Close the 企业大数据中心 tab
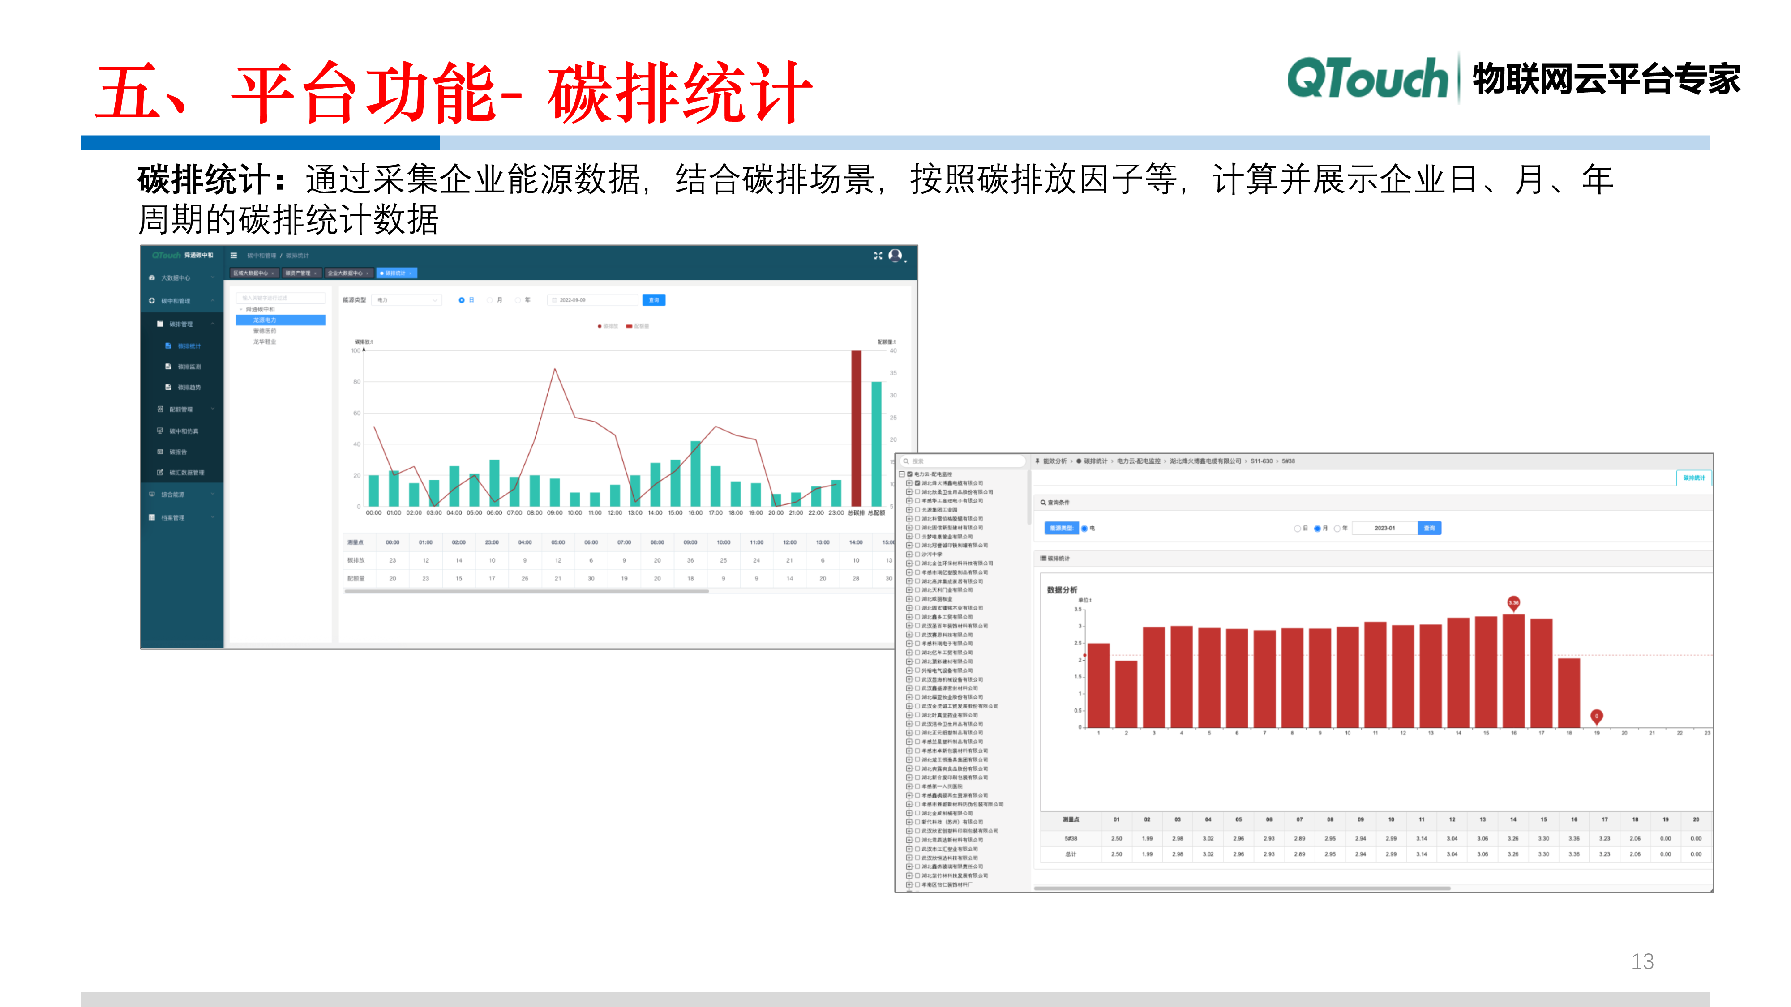Viewport: 1791px width, 1007px height. [x=368, y=273]
